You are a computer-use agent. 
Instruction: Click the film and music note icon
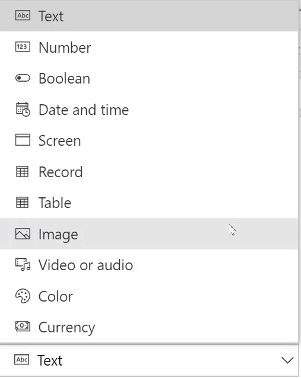tap(23, 265)
